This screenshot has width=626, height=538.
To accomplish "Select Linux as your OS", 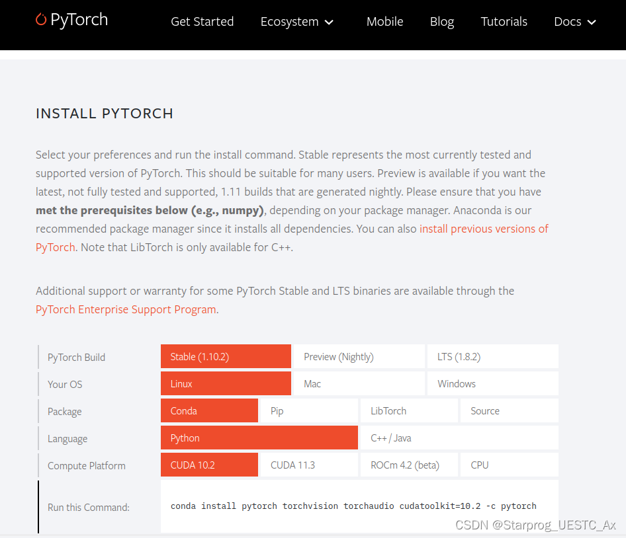I will click(226, 383).
